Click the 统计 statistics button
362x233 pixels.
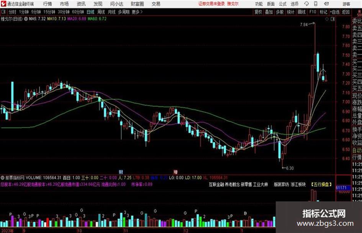290,12
